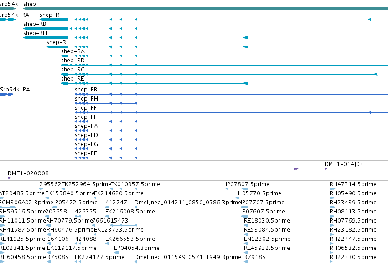Select the 375085 EST label
Image resolution: width=388 pixels, height=264 pixels.
(57, 257)
